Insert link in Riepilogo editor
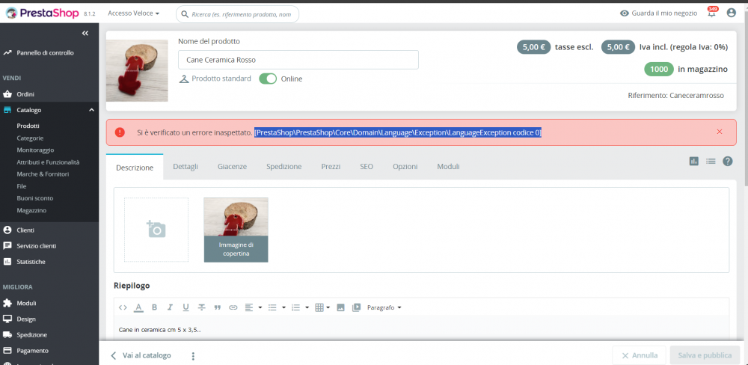Screen dimensions: 748x365 [233, 307]
